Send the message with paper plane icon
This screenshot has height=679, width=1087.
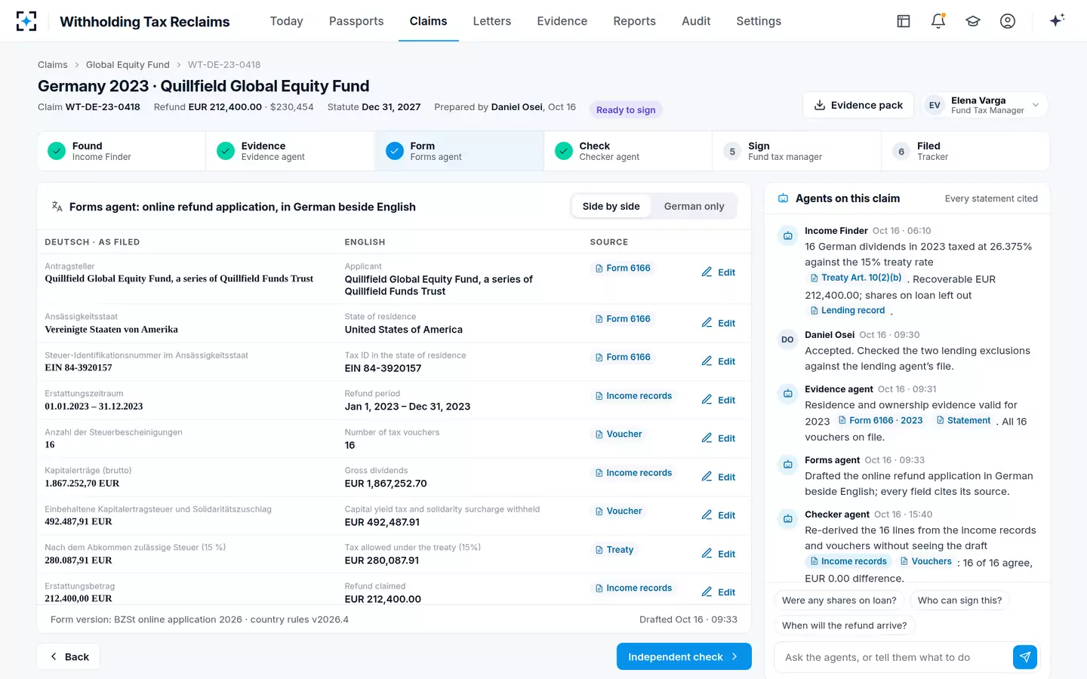[1025, 657]
